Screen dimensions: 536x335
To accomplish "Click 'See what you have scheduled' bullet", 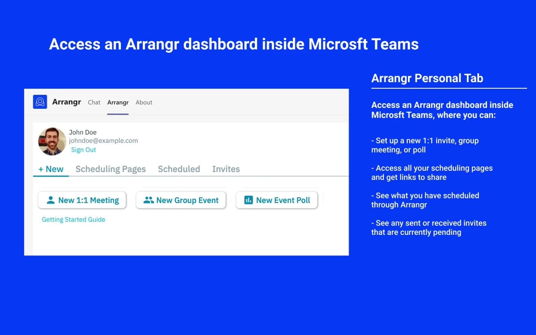I will 425,200.
